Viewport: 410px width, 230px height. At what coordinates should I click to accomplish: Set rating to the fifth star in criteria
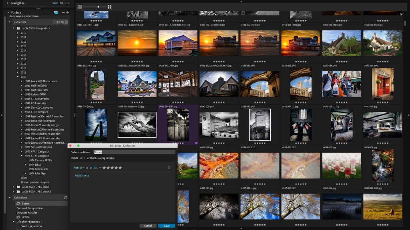tap(120, 168)
